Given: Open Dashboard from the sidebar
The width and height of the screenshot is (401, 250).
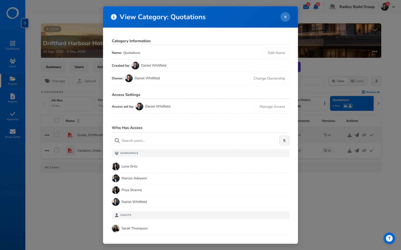Looking at the screenshot, I should pos(13,45).
